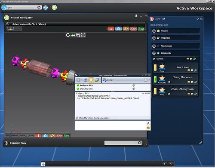Click the fit-to-screen icon in viewer

[83, 35]
